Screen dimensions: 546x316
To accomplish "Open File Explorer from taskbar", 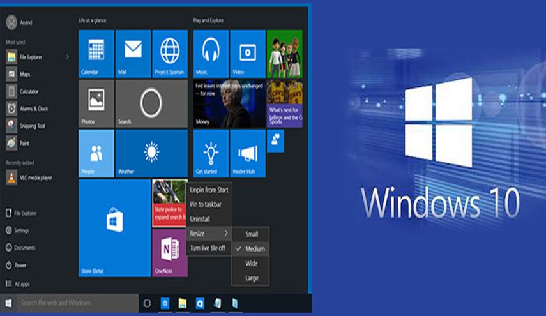I will coord(183,303).
